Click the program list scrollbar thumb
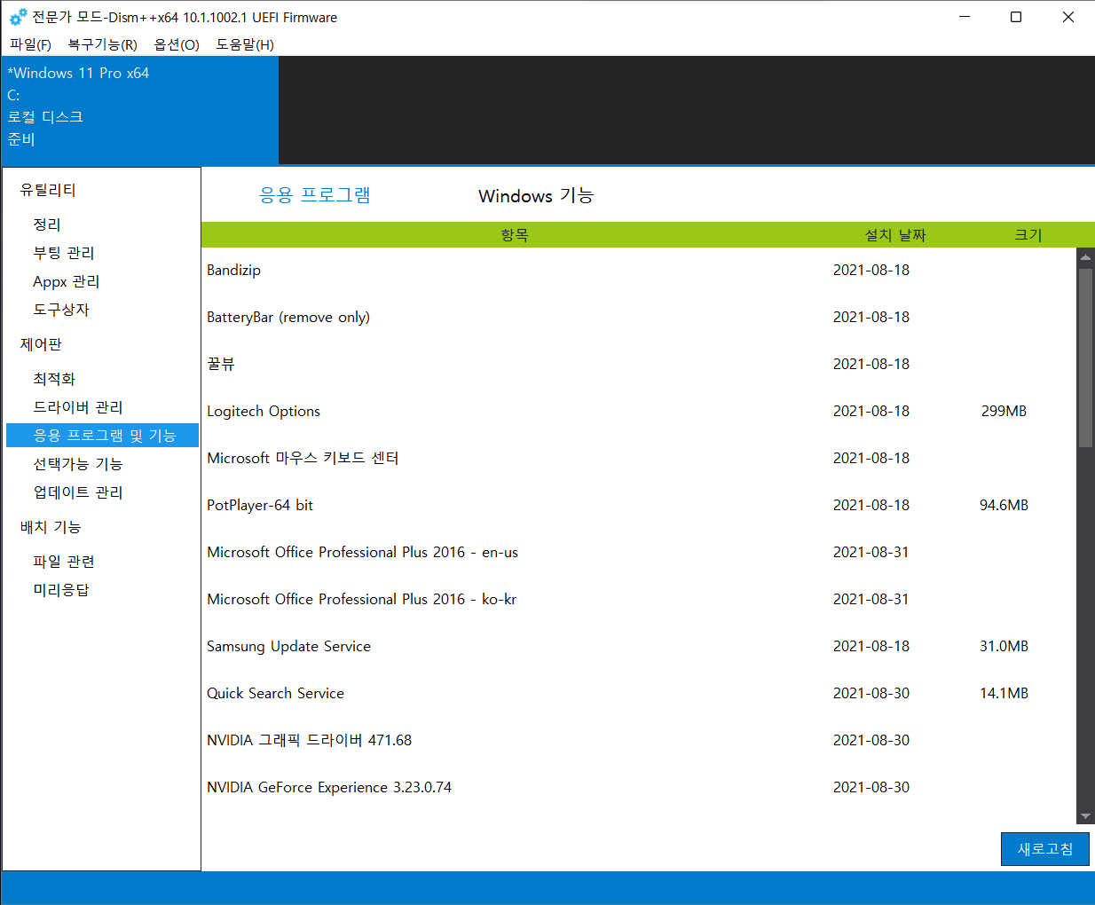 click(x=1085, y=358)
